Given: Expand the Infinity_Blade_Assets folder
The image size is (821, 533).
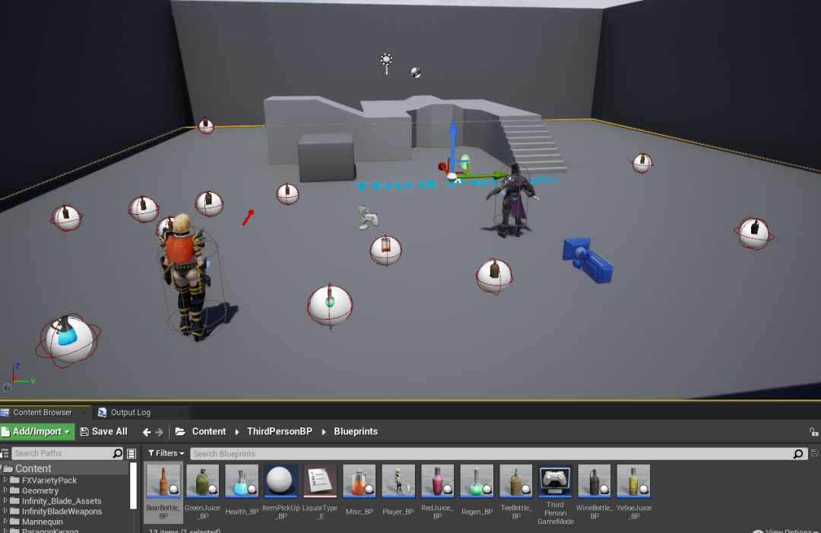Looking at the screenshot, I should tap(6, 500).
